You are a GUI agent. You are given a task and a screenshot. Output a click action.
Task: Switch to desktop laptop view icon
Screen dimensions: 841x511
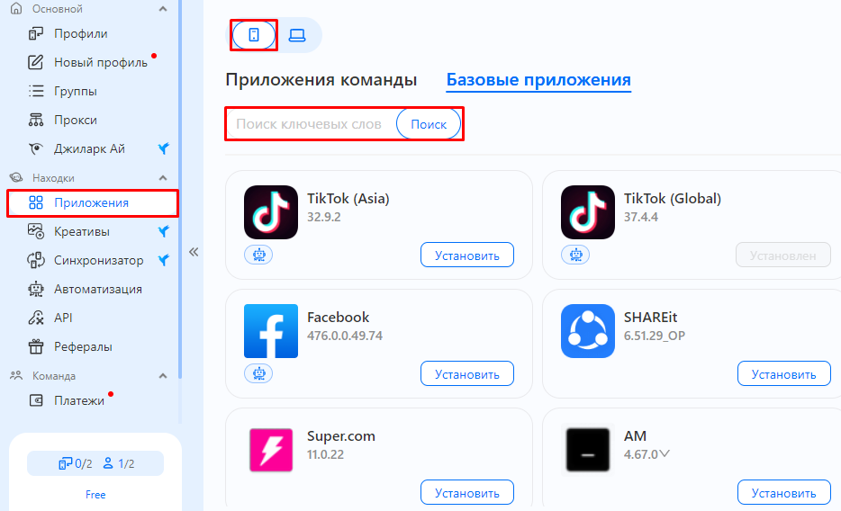pos(297,35)
